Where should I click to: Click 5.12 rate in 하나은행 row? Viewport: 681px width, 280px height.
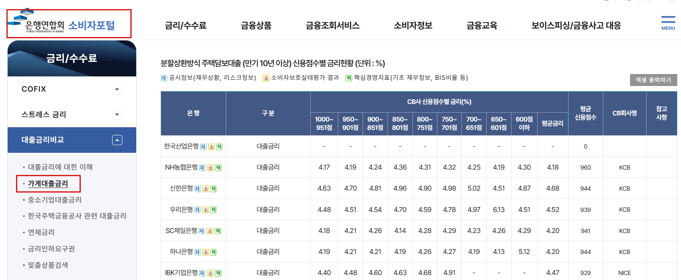(x=524, y=252)
